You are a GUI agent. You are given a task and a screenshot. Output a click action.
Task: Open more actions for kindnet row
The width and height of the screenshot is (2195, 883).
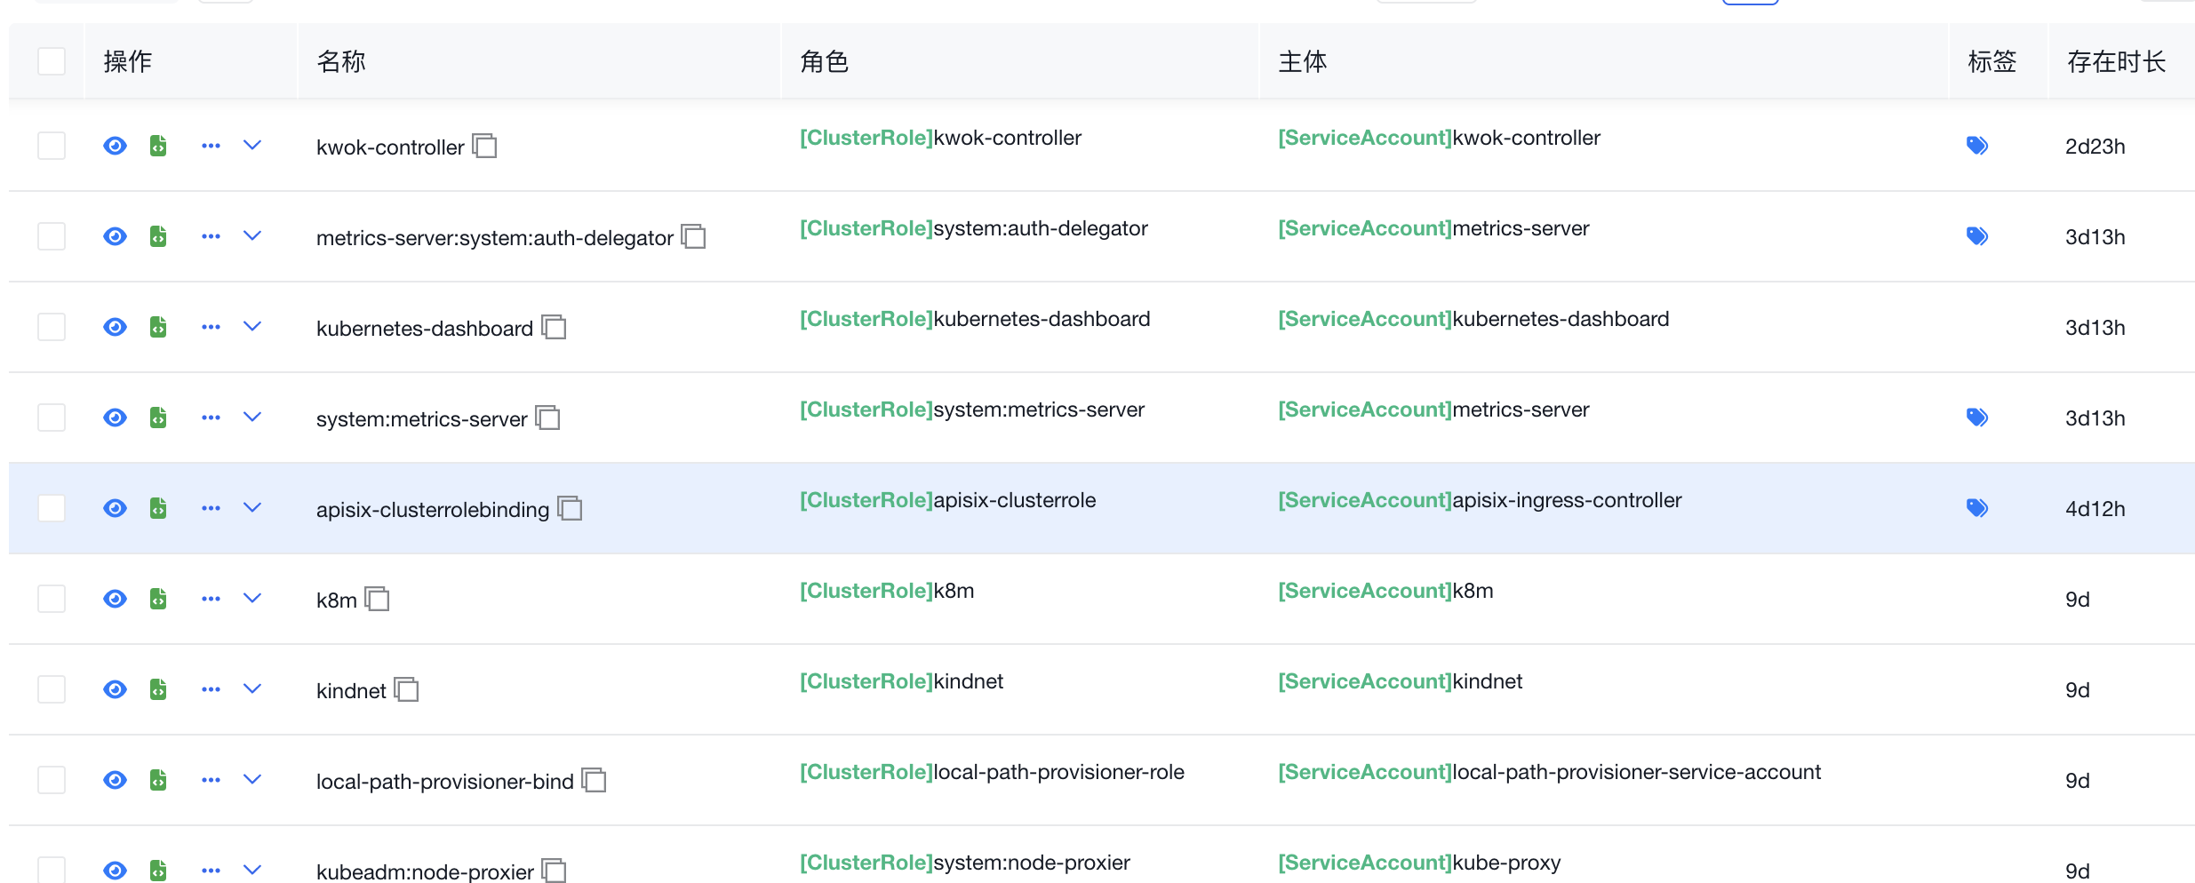(x=211, y=689)
